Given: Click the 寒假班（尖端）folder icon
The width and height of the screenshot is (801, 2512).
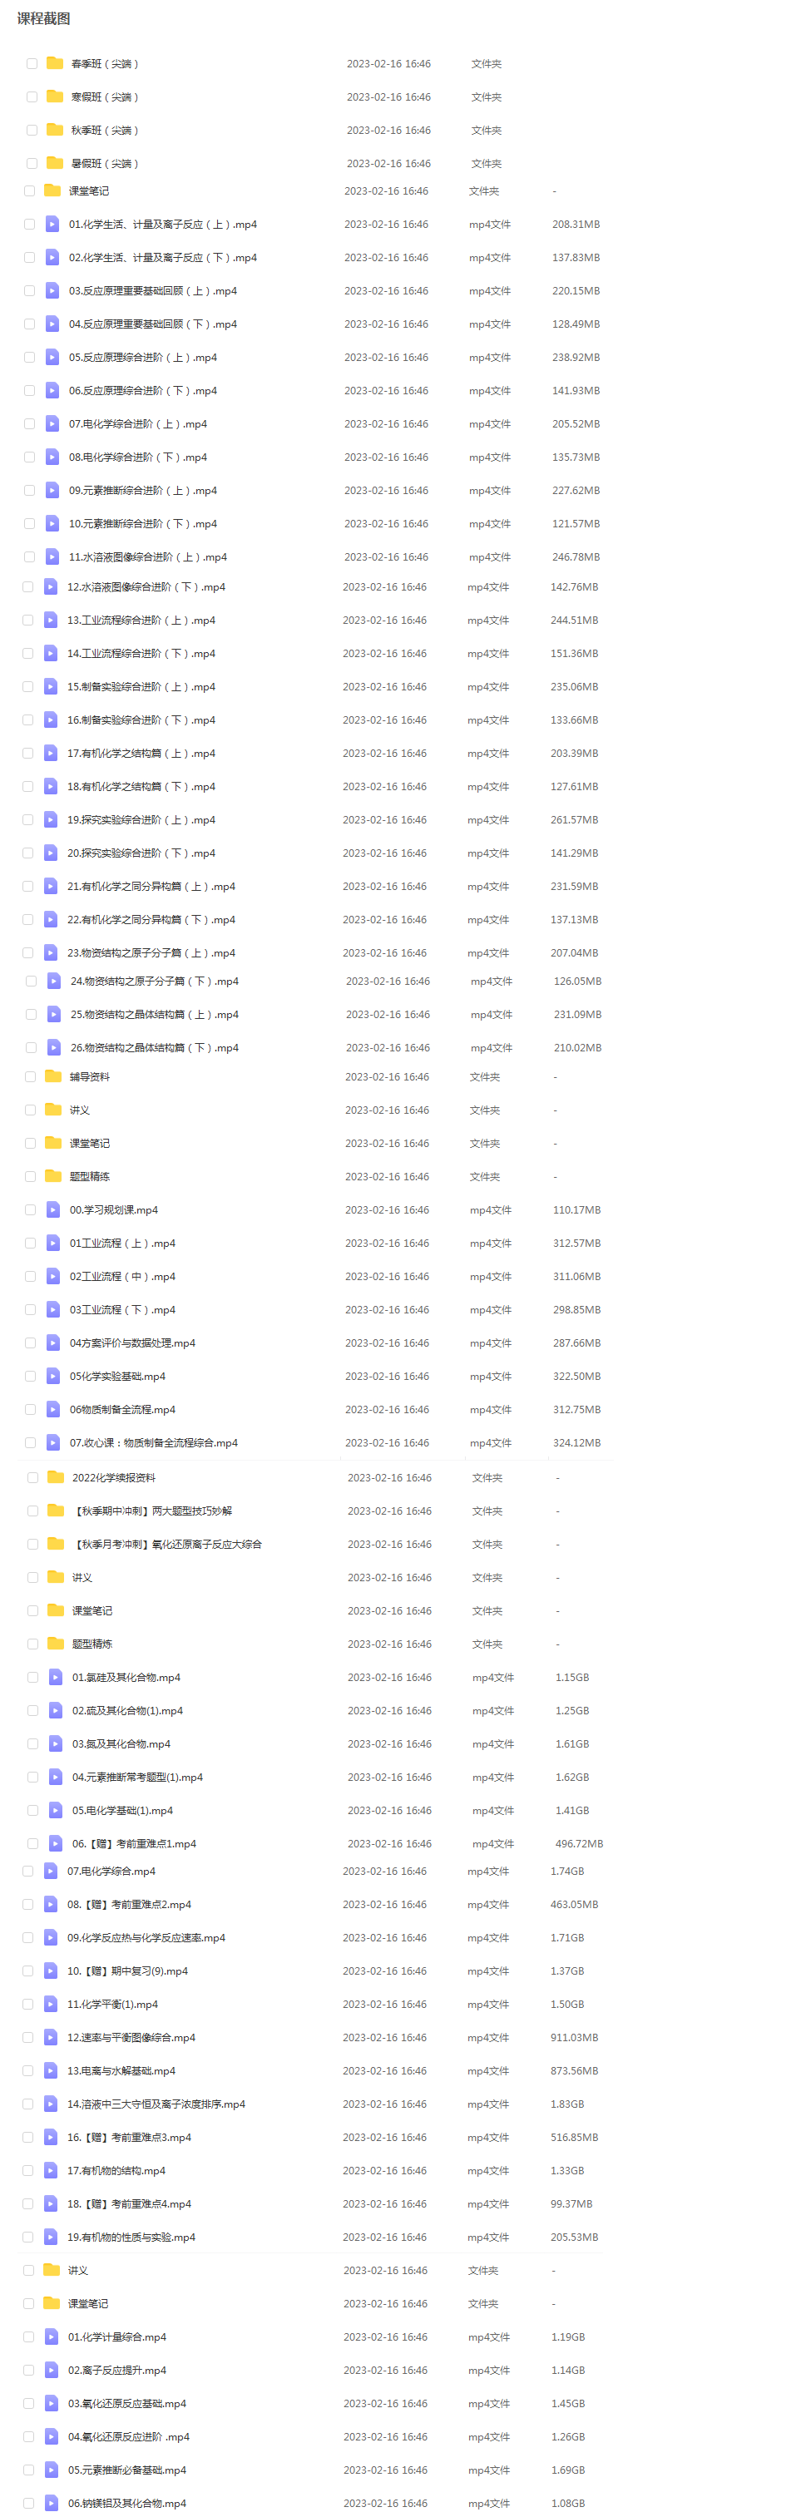Looking at the screenshot, I should pos(55,96).
